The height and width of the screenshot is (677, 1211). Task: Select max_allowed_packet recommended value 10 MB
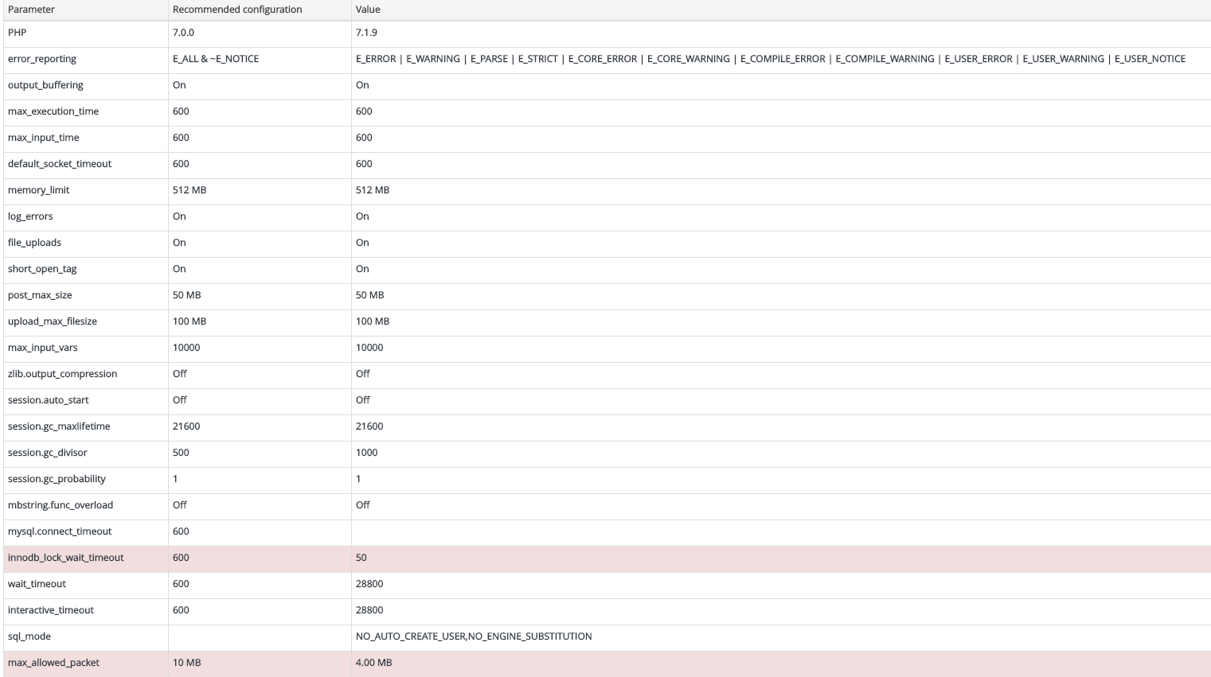coord(187,663)
